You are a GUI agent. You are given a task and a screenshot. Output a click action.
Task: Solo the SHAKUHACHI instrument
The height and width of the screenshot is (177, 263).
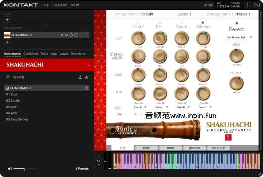(x=62, y=35)
